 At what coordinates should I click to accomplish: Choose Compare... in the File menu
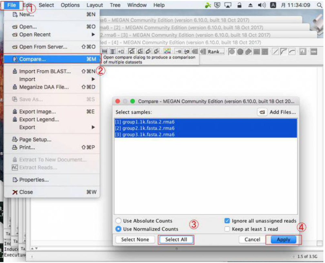pyautogui.click(x=52, y=59)
